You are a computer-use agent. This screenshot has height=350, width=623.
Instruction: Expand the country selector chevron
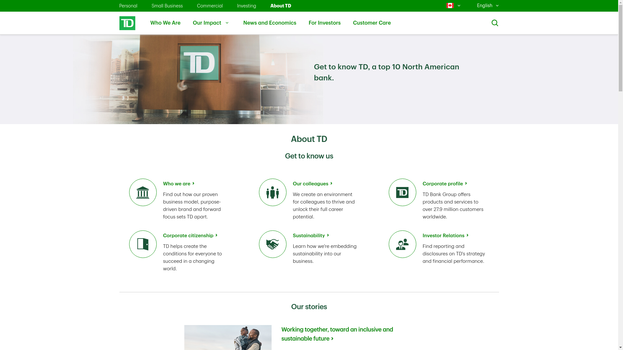click(x=459, y=6)
